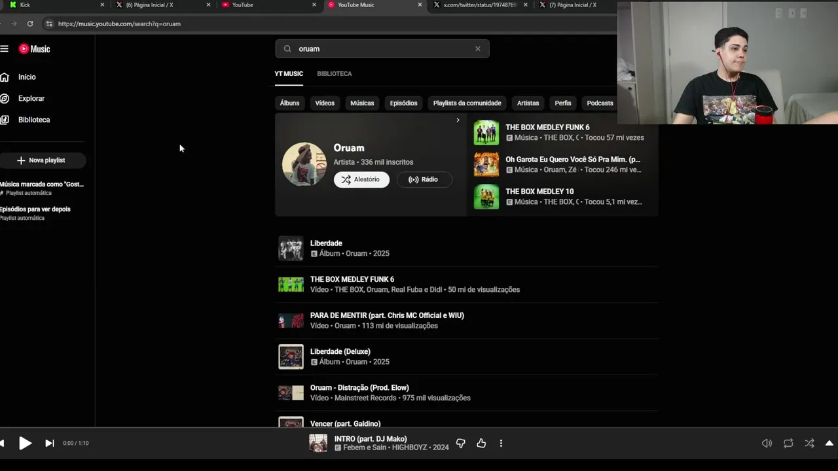Click PARA DE MENTIR video thumbnail
The image size is (838, 471).
click(291, 321)
